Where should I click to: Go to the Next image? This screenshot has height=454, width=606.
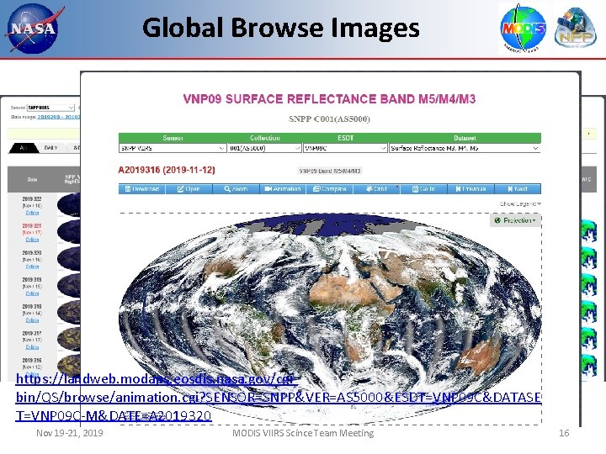tap(518, 189)
